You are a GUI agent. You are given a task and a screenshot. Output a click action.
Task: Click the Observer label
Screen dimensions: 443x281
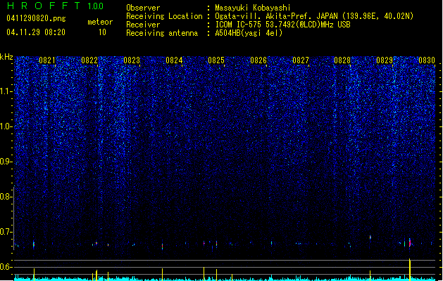coord(143,8)
